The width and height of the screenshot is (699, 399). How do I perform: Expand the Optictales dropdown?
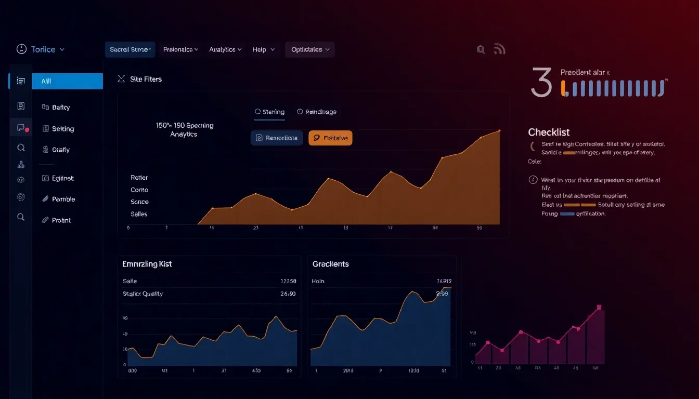point(310,49)
